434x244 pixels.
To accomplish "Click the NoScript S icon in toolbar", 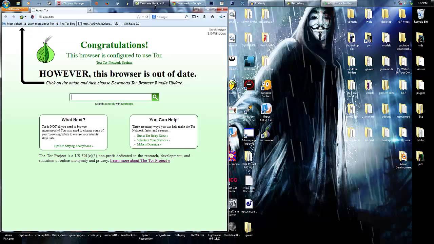I will coord(33,17).
